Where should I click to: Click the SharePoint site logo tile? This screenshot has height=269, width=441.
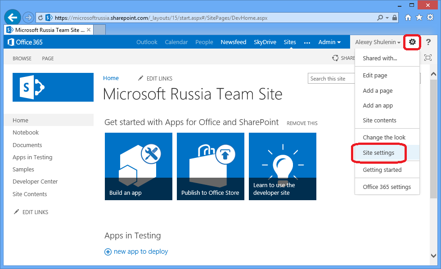[x=53, y=87]
